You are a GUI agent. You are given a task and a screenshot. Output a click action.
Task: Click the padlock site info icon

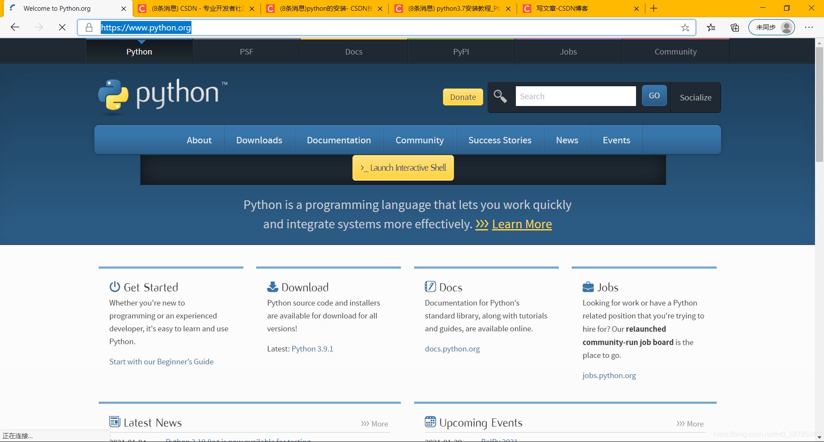click(x=89, y=27)
